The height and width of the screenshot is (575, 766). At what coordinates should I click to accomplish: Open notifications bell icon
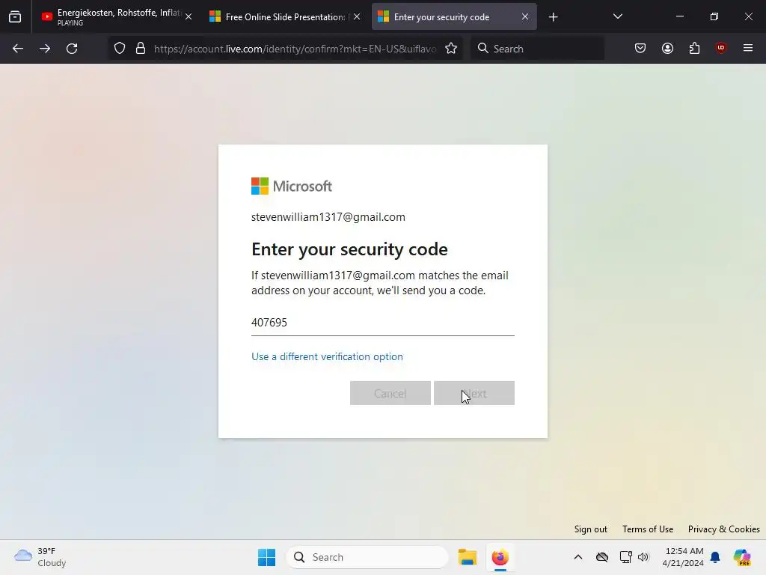tap(715, 557)
